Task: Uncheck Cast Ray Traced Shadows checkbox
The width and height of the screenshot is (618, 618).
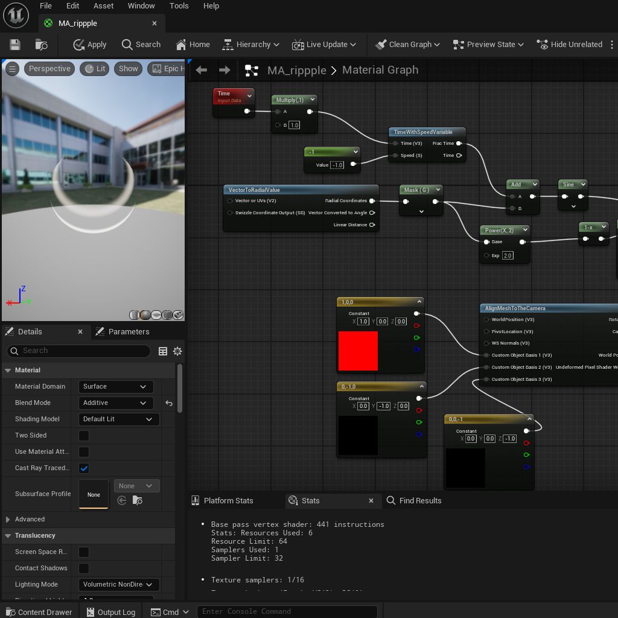Action: coord(84,468)
